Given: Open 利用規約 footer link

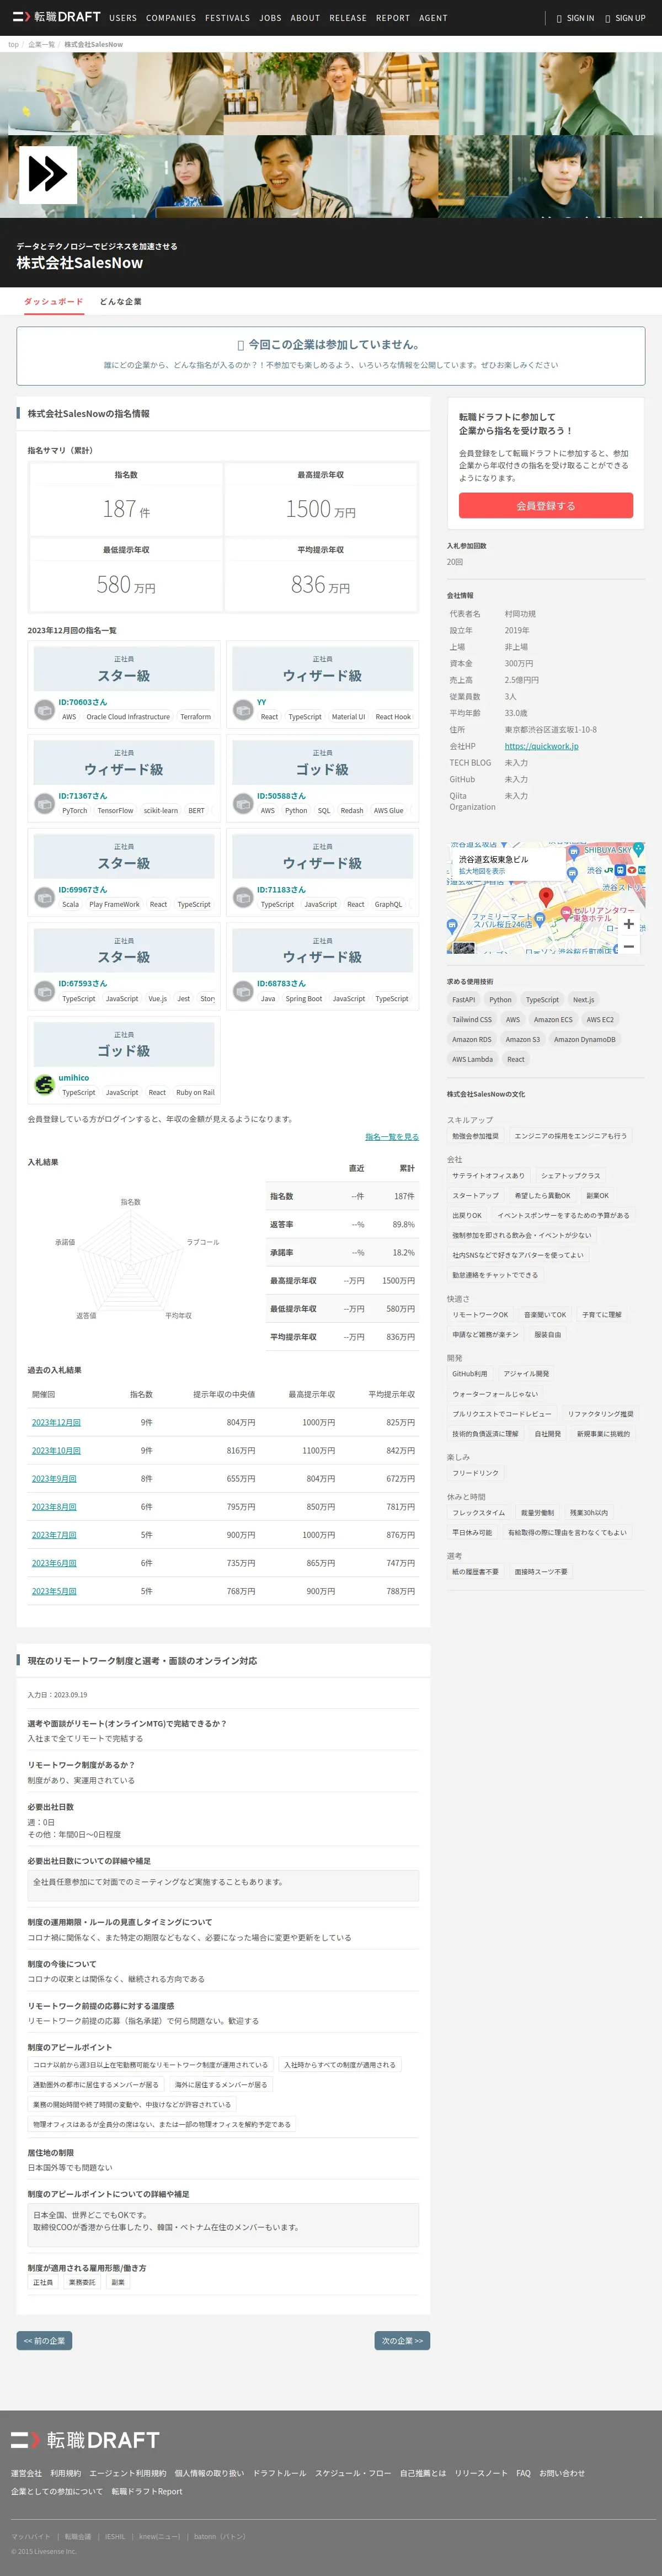Looking at the screenshot, I should click(x=66, y=2473).
